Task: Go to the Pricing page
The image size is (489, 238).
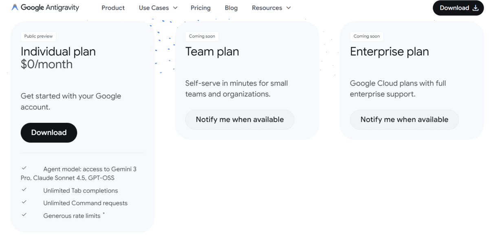Action: (200, 8)
